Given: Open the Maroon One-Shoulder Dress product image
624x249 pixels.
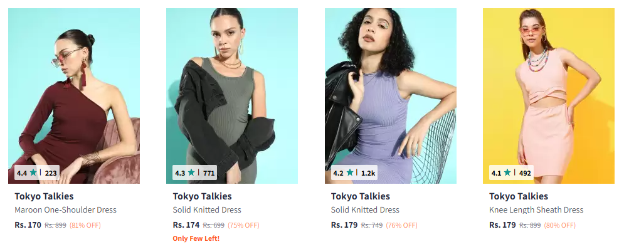Looking at the screenshot, I should (74, 96).
